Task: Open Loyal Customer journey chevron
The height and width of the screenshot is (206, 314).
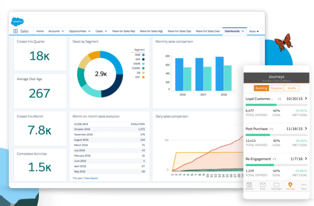Action: pos(306,98)
